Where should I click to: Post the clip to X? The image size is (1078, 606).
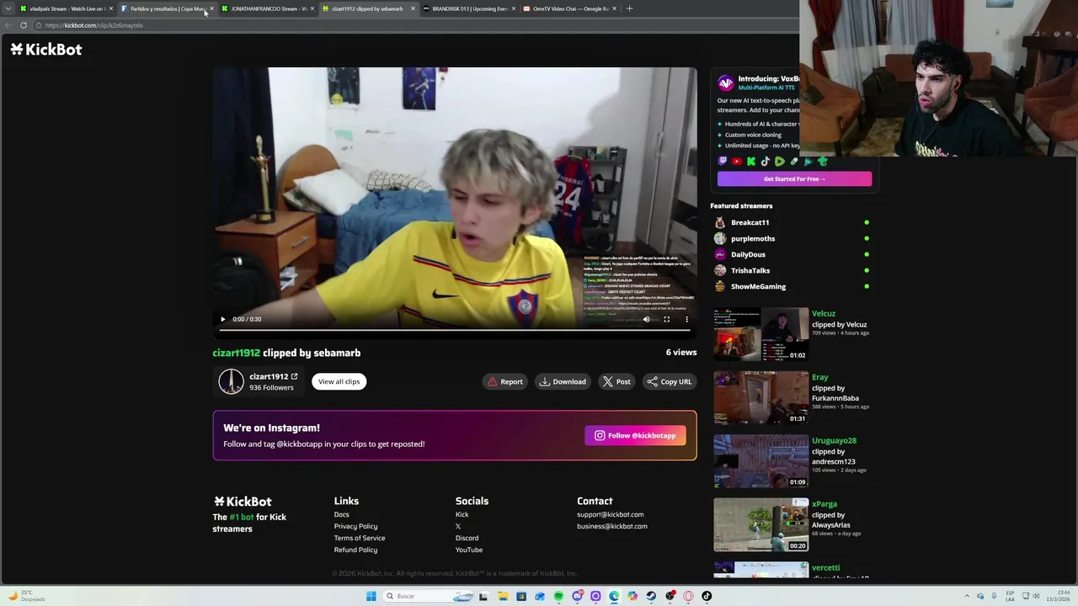[x=616, y=381]
